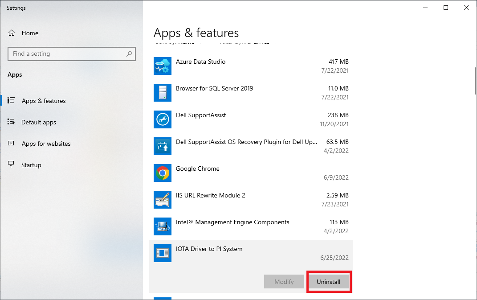Click the 6/9/2022 install date
Viewport: 477px width, 300px height.
point(336,177)
